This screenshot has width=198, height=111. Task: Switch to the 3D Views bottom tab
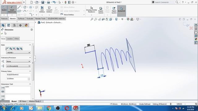coord(23,101)
